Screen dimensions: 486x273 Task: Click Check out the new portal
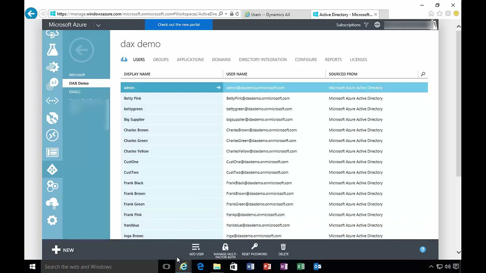coord(178,25)
